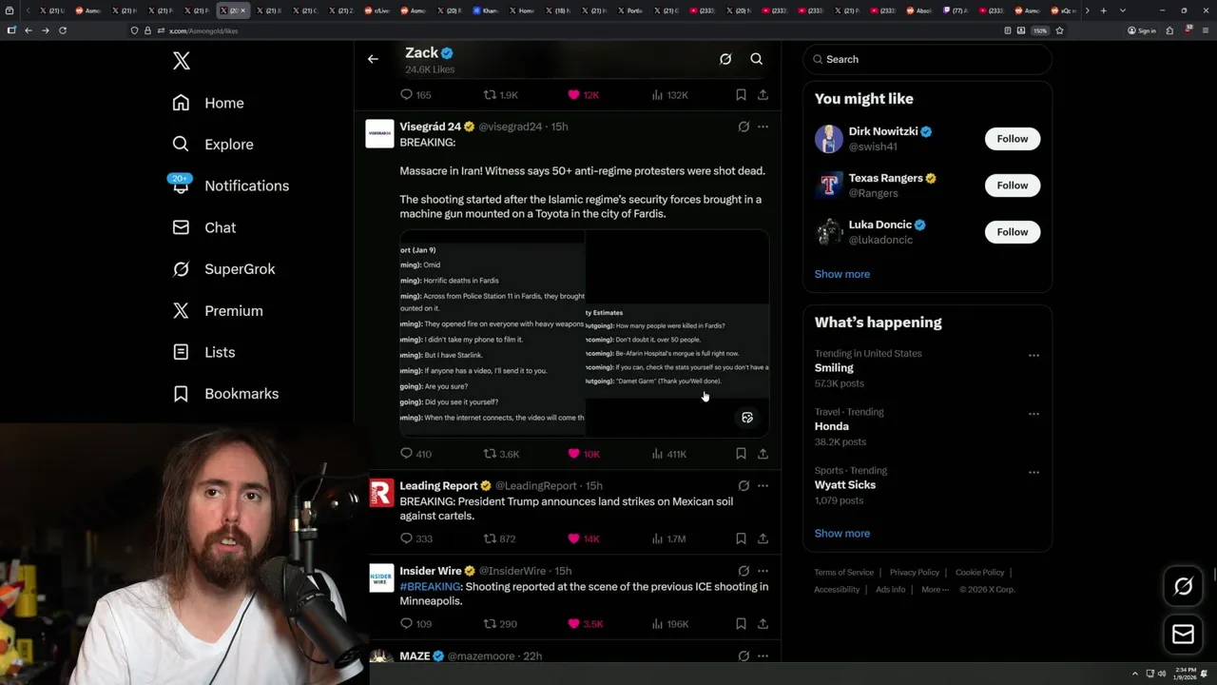The image size is (1217, 685).
Task: Click the #BREAKING hashtag link
Action: (430, 587)
